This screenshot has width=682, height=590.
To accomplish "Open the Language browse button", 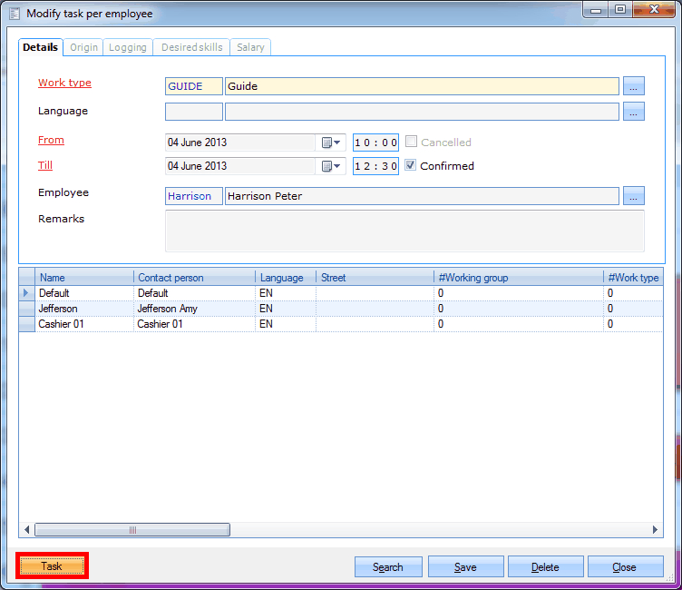I will click(633, 112).
